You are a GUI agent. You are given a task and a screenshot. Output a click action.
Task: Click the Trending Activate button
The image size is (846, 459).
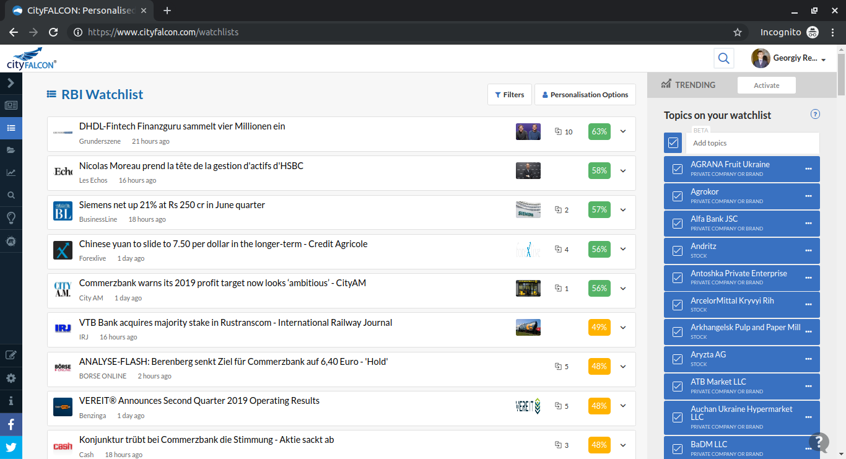767,85
